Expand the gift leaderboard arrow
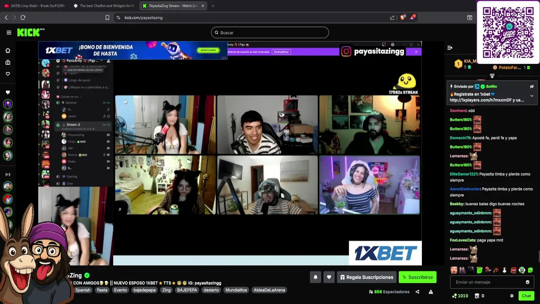 [x=492, y=76]
